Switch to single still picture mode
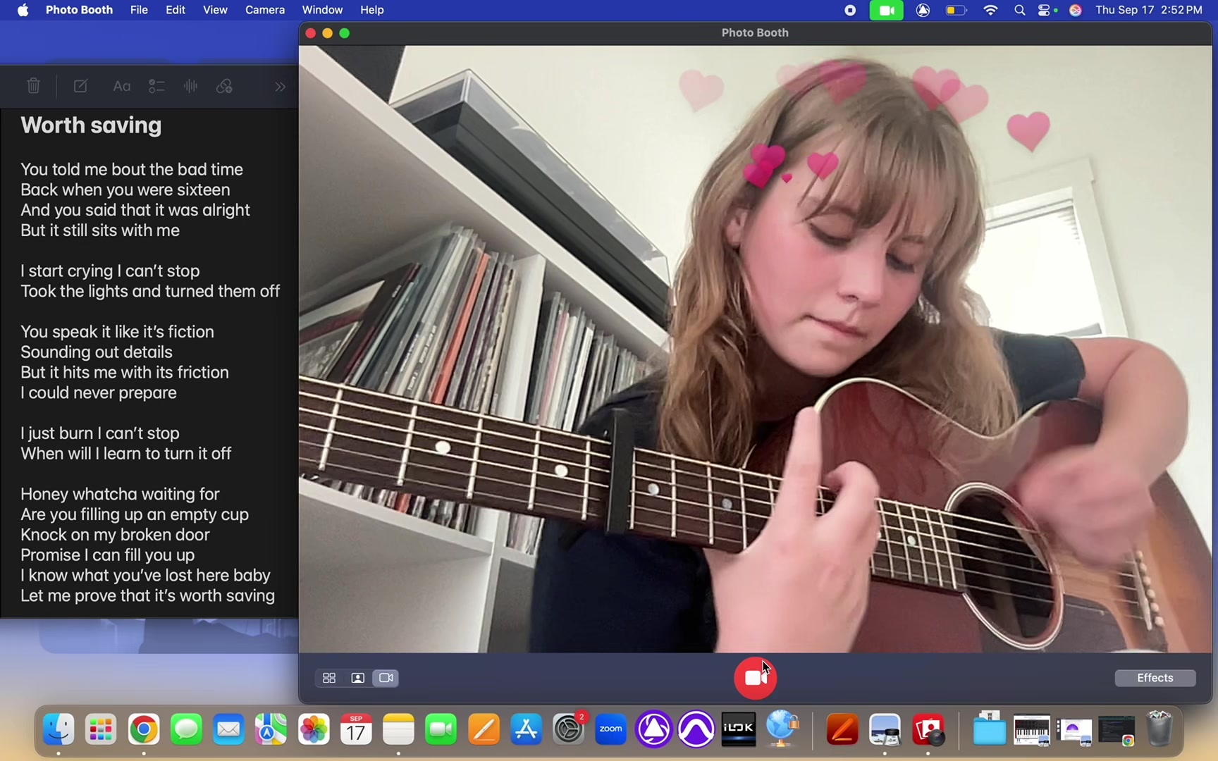The image size is (1218, 761). click(357, 678)
